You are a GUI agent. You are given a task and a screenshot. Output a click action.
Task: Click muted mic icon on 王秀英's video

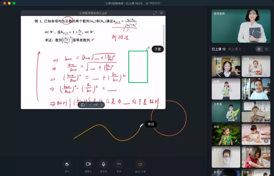pyautogui.click(x=236, y=118)
